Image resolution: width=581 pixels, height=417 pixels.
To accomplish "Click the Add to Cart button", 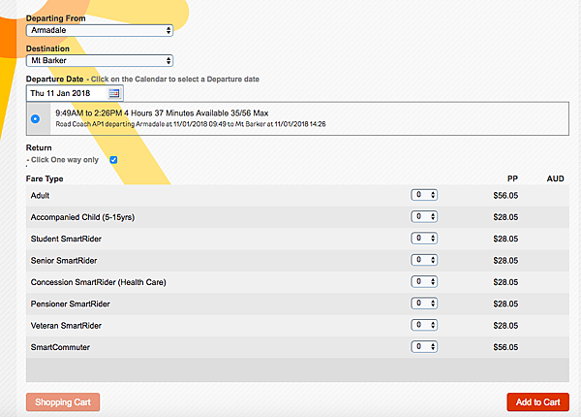I will click(x=537, y=402).
